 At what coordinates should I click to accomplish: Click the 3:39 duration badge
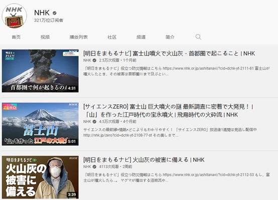pyautogui.click(x=72, y=194)
